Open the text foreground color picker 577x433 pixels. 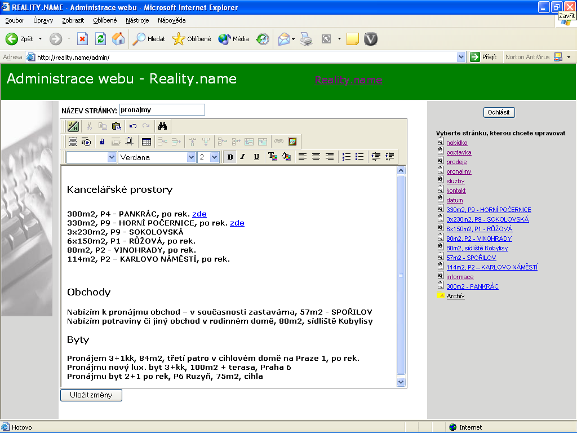pos(272,157)
